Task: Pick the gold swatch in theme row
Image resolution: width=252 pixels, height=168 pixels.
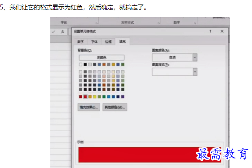Action: point(114,65)
